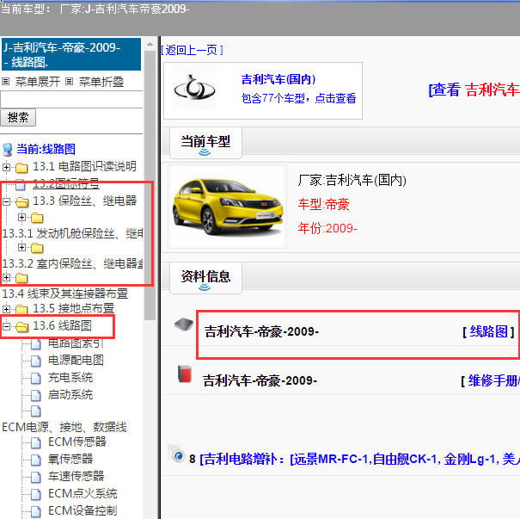Click the page icon beside 电源配电图
This screenshot has width=520, height=519.
pos(36,361)
